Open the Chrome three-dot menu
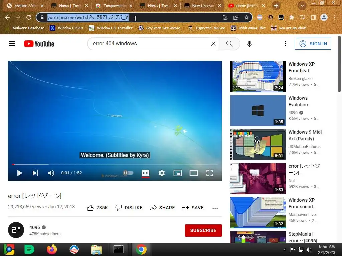This screenshot has width=342, height=256. (x=335, y=17)
